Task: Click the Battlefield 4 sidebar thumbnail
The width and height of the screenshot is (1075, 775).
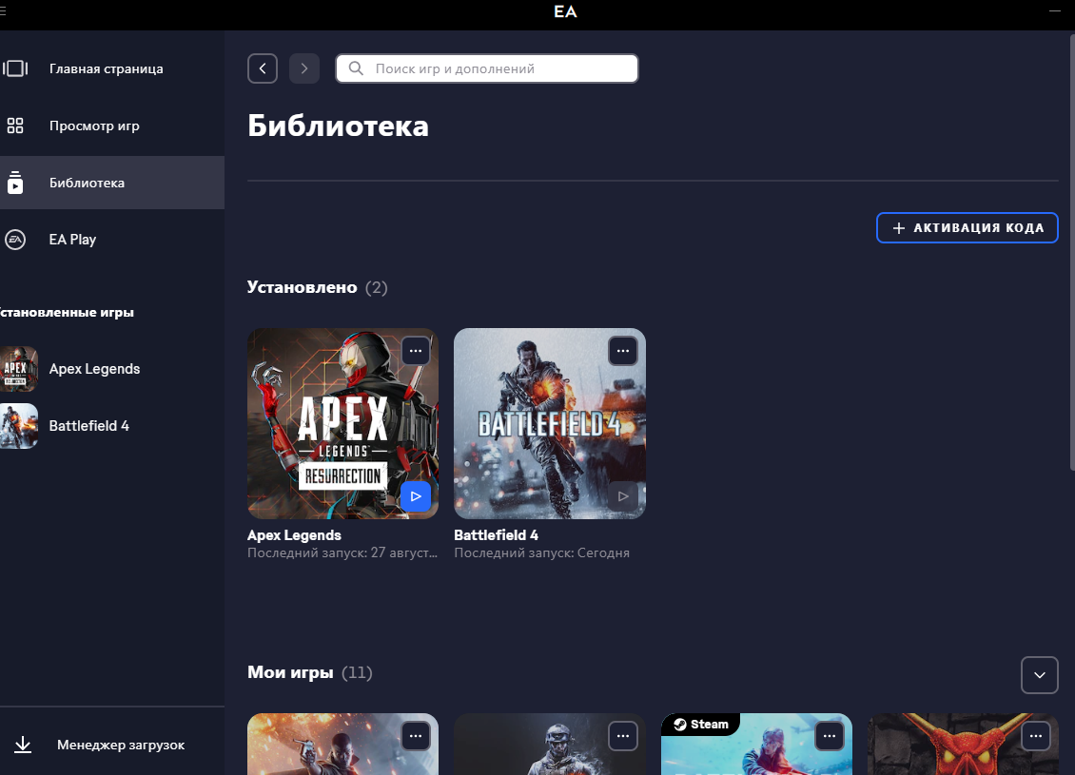Action: coord(18,425)
